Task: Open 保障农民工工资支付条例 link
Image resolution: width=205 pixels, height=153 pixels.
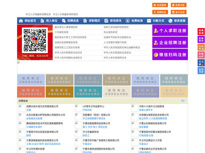Action: 67,48
